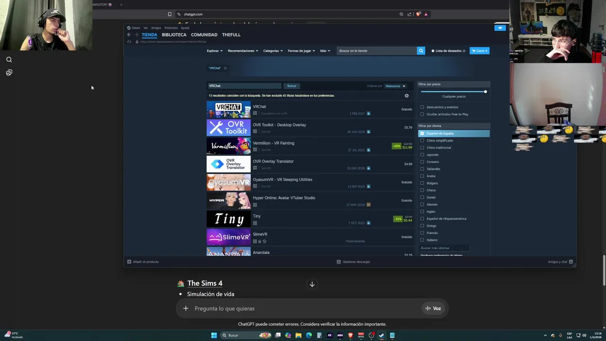Screen dimensions: 606x341
Task: Enable Ocultar artículos Free to Play
Action: coord(422,114)
